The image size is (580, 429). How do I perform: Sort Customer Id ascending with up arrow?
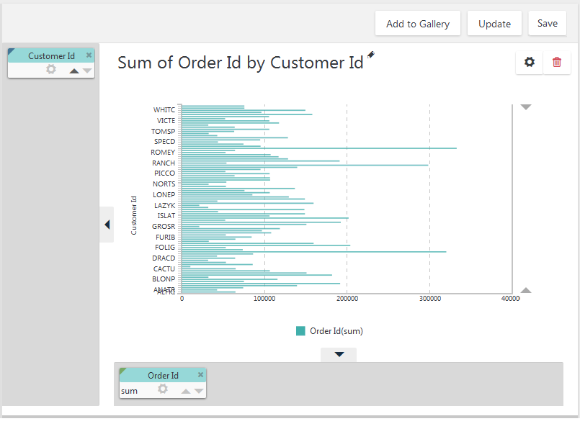click(x=74, y=71)
